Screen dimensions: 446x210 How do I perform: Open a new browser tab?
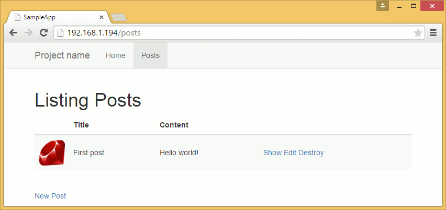[119, 17]
